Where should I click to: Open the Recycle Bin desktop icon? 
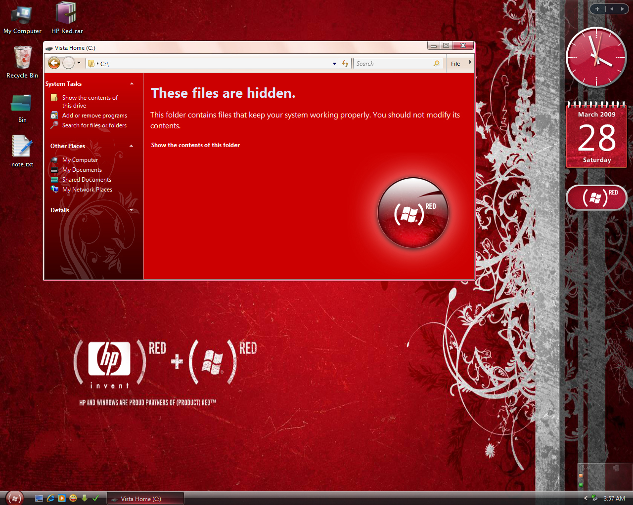tap(22, 62)
